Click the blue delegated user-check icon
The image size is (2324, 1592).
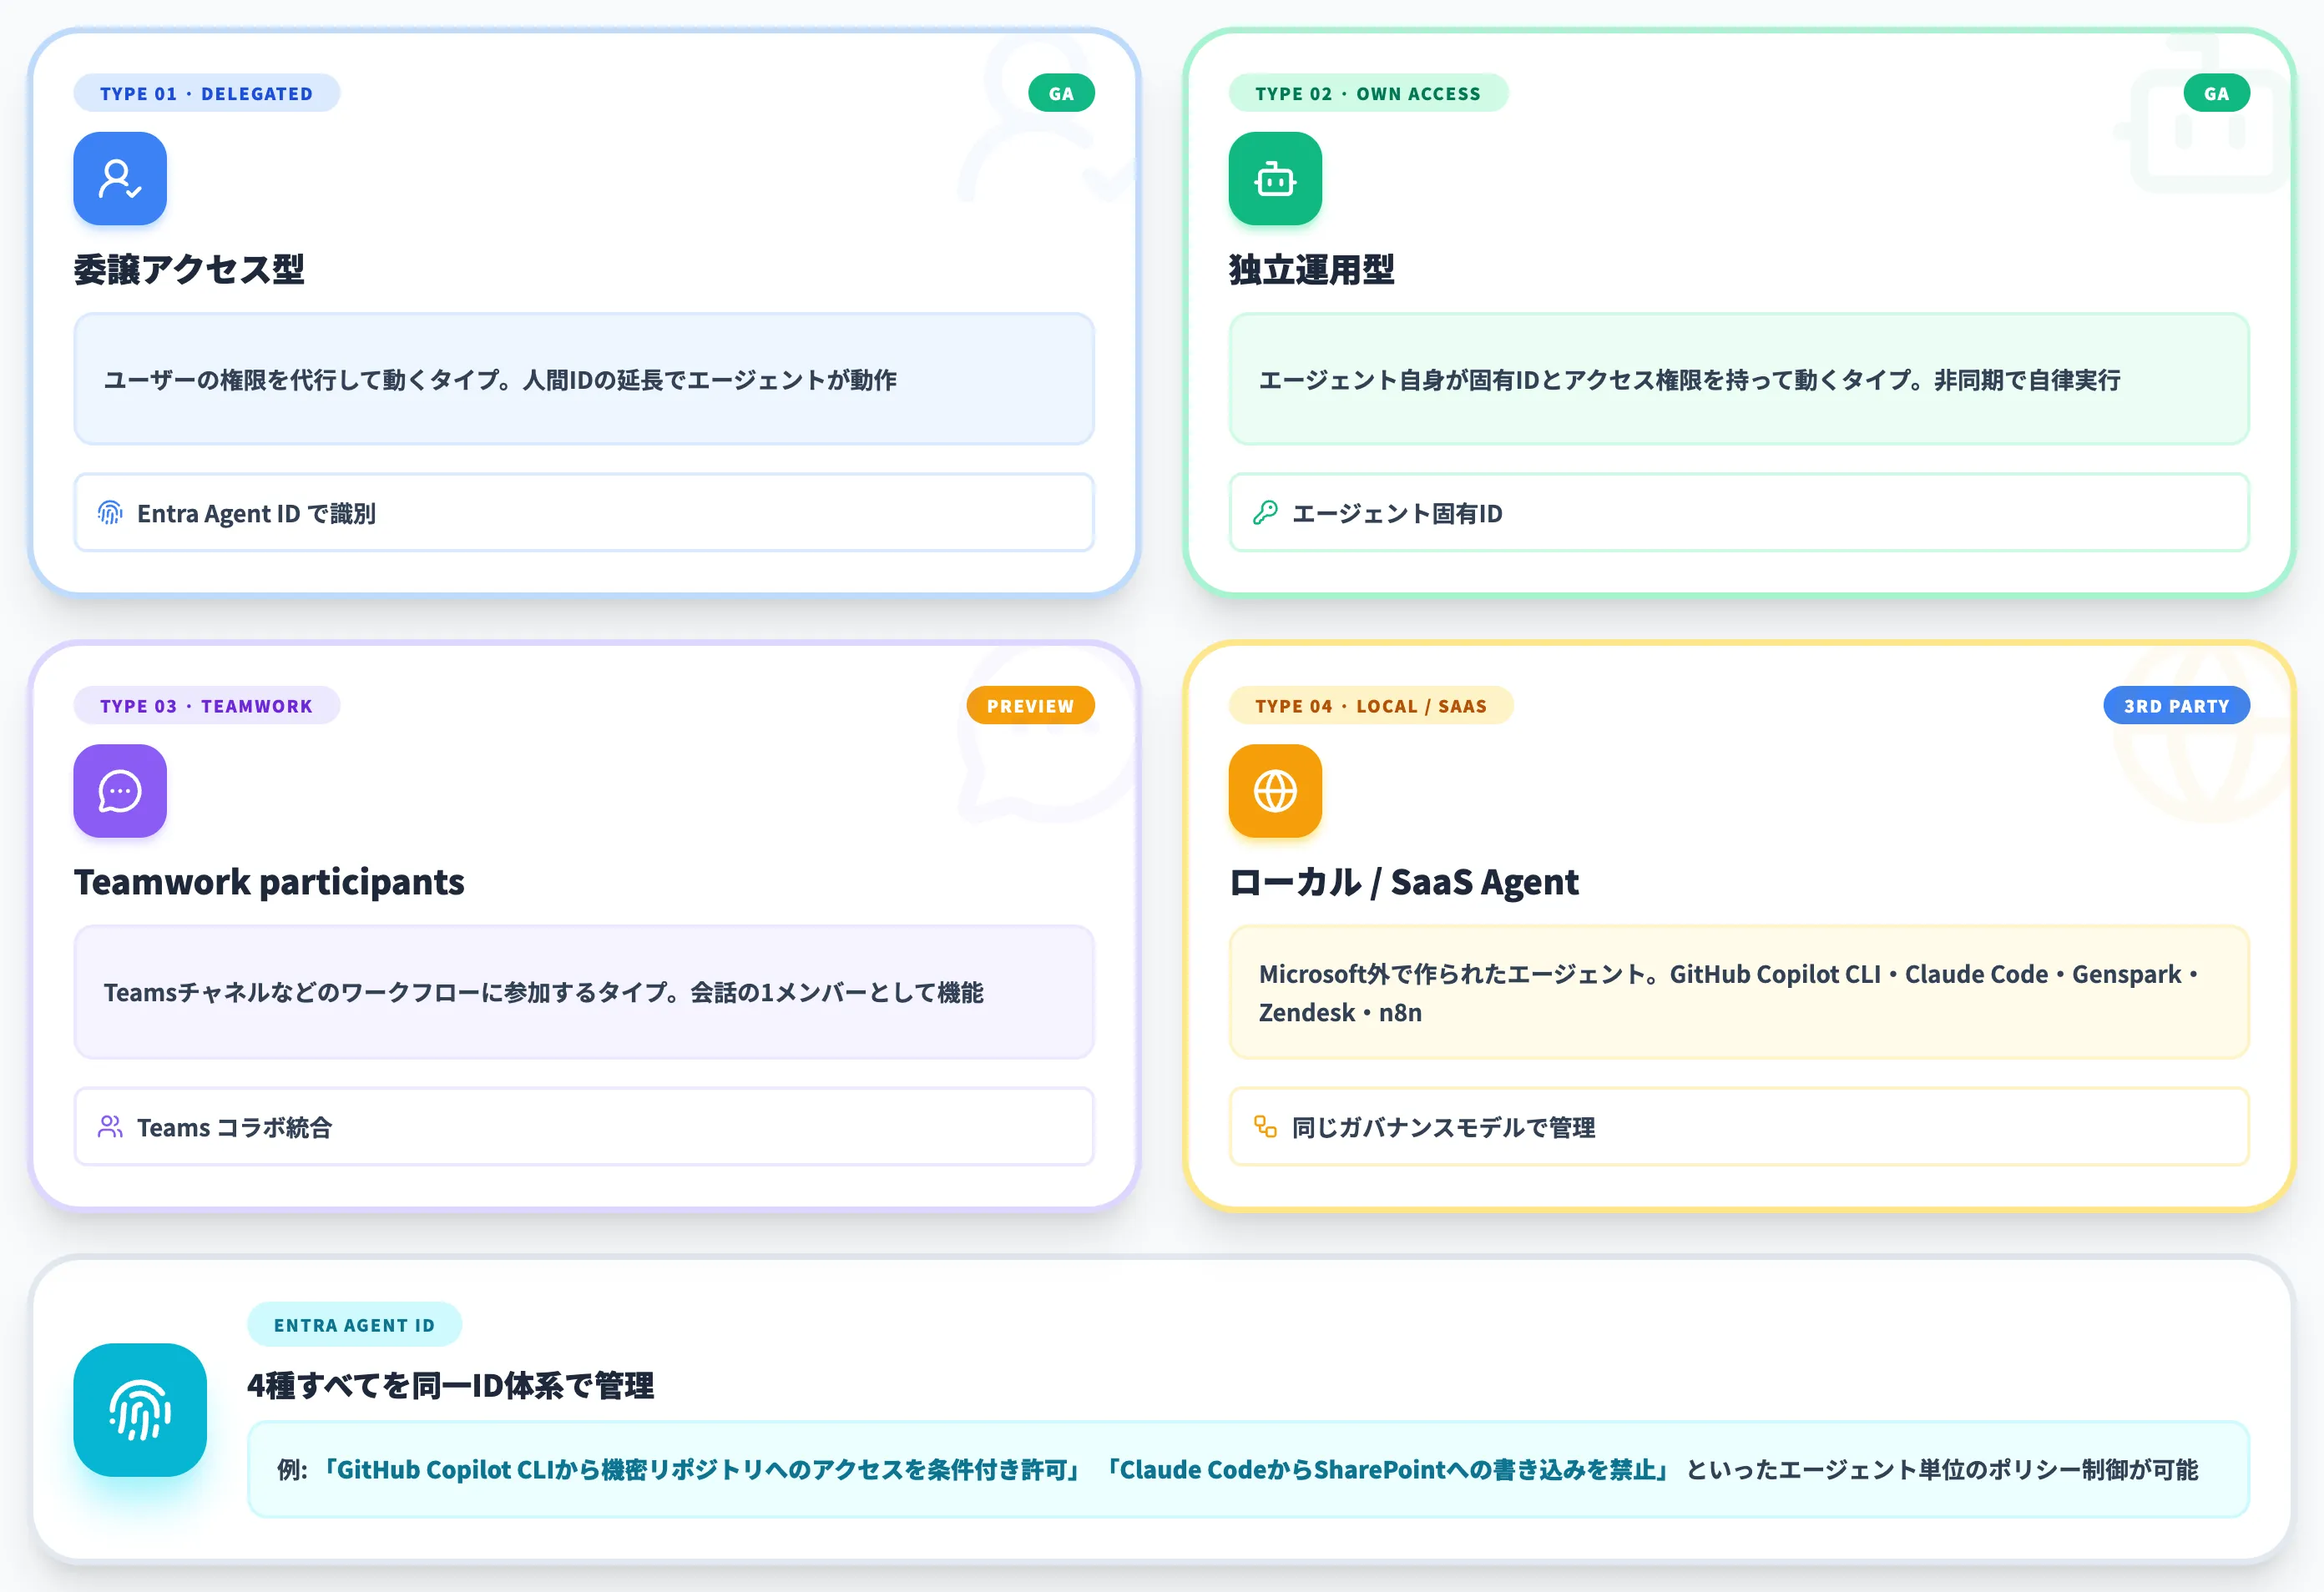[x=120, y=179]
